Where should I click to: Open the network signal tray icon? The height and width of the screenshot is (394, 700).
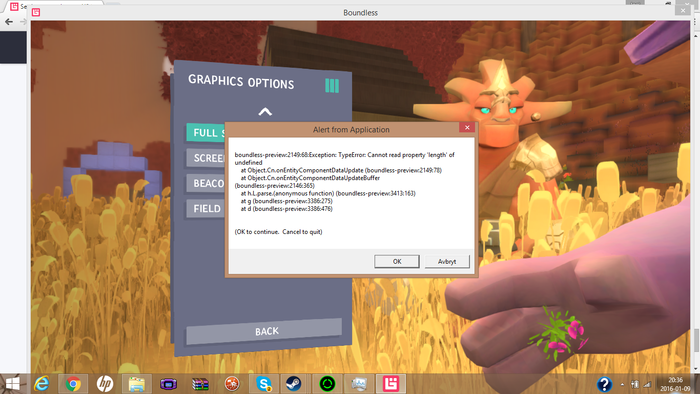pos(647,384)
